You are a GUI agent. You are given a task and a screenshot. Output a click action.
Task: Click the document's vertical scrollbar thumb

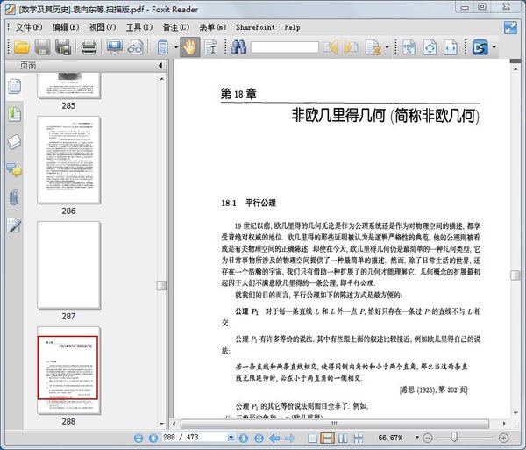(515, 275)
